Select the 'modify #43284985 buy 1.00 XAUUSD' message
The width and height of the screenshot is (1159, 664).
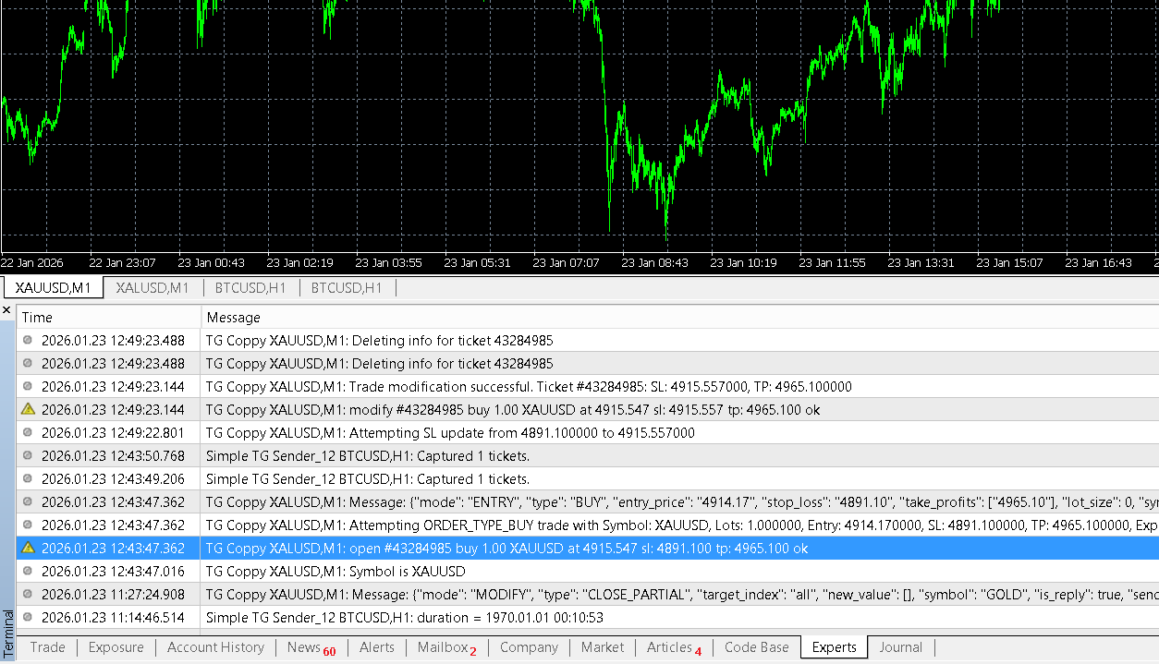(x=513, y=409)
